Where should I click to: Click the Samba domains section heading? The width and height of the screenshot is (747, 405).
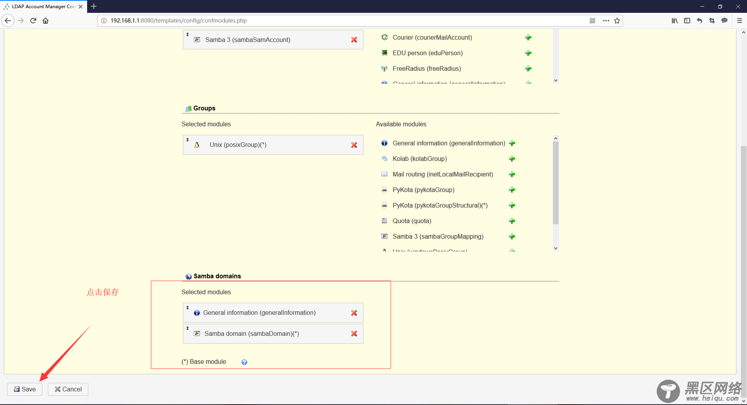217,276
